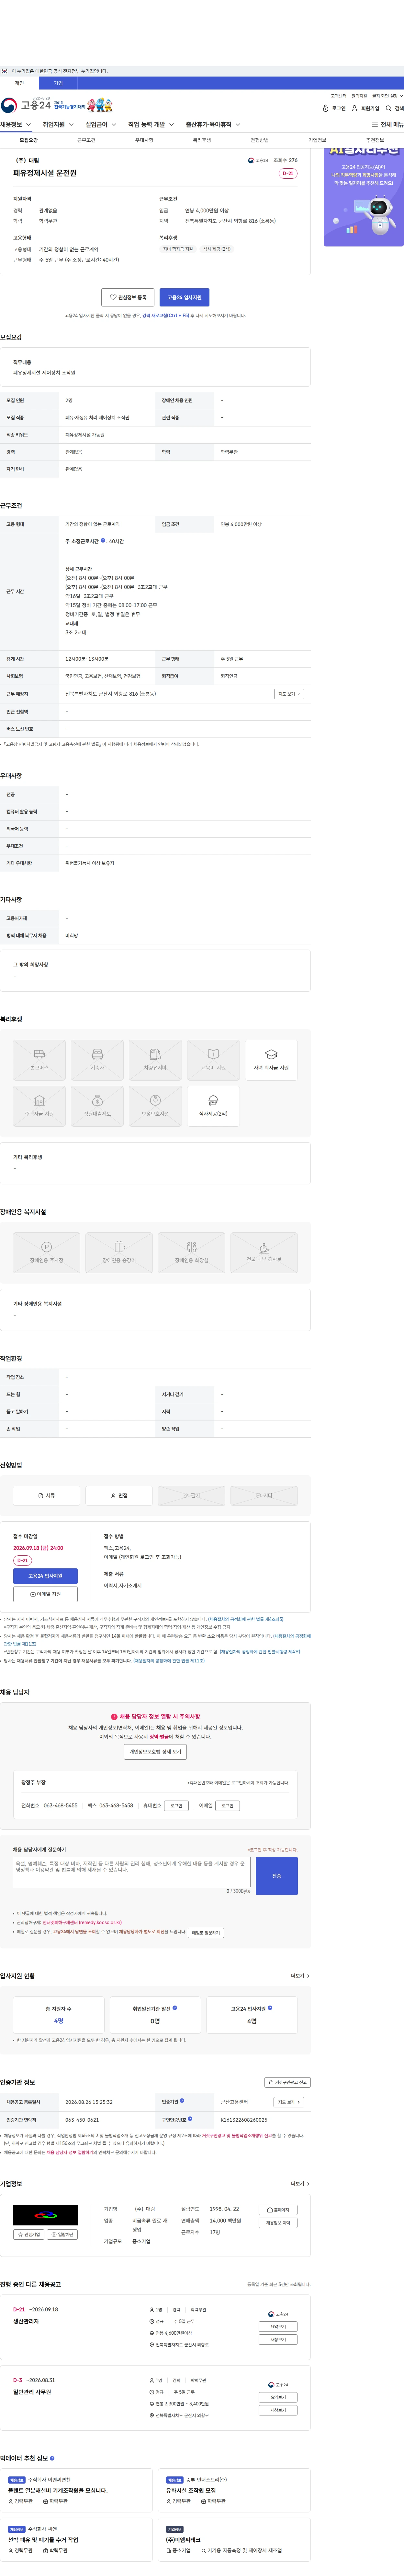Expand the 실업급여 menu dropdown
Screen dimensions: 404x2576
point(101,125)
